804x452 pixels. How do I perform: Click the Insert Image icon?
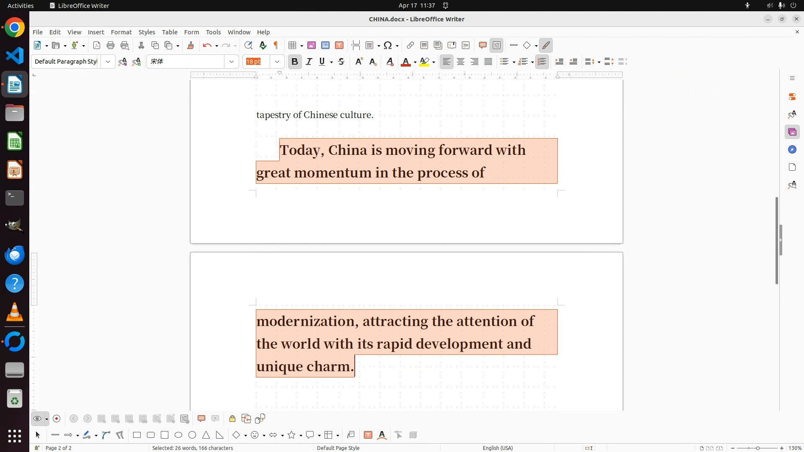pos(312,46)
